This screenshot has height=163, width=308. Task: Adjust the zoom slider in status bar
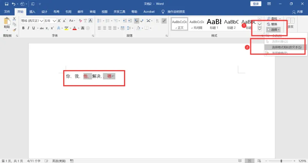281,161
